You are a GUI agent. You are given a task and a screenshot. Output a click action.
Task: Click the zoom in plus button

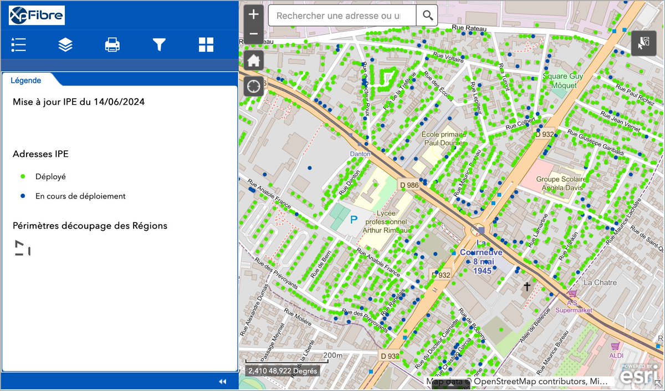[253, 13]
